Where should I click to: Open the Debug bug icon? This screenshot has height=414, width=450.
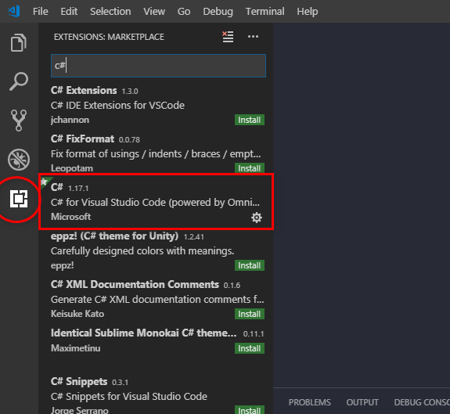click(x=19, y=159)
